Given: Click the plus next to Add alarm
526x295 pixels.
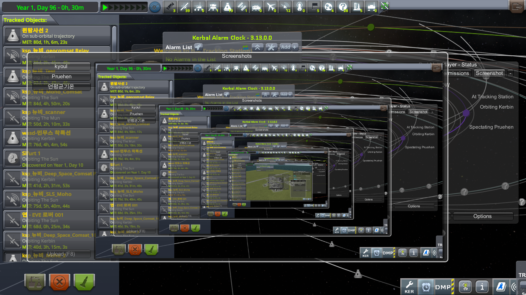Looking at the screenshot, I should pyautogui.click(x=295, y=47).
